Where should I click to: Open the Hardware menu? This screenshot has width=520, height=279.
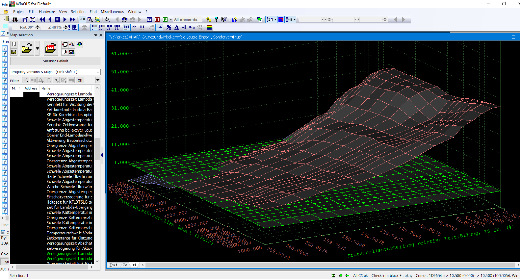coord(47,12)
